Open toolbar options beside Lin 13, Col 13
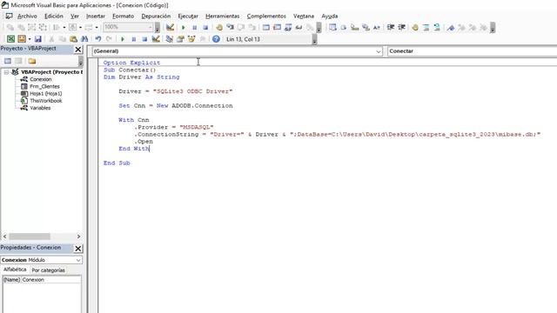557x313 pixels. [x=314, y=39]
